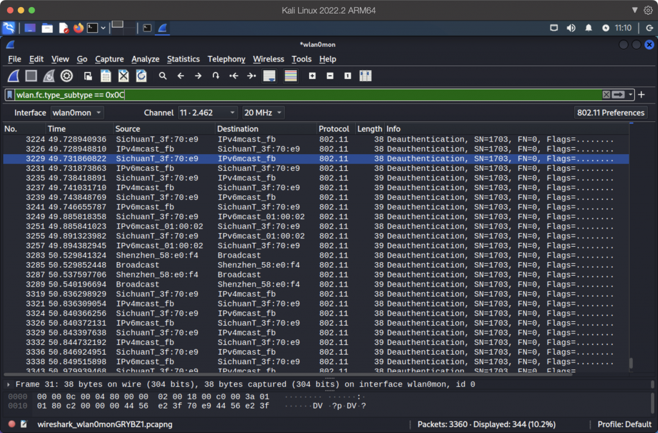
Task: Click the wireshark_wlan0monGRYBZ1.pcapng file name
Action: click(105, 424)
